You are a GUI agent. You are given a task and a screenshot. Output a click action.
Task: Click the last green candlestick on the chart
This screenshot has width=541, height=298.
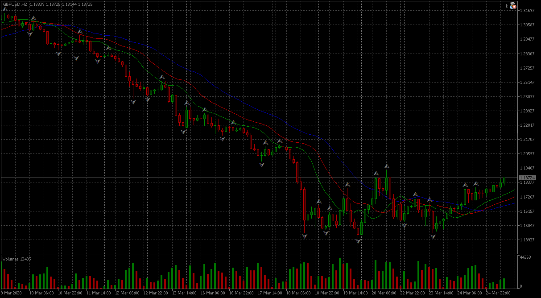click(x=504, y=181)
